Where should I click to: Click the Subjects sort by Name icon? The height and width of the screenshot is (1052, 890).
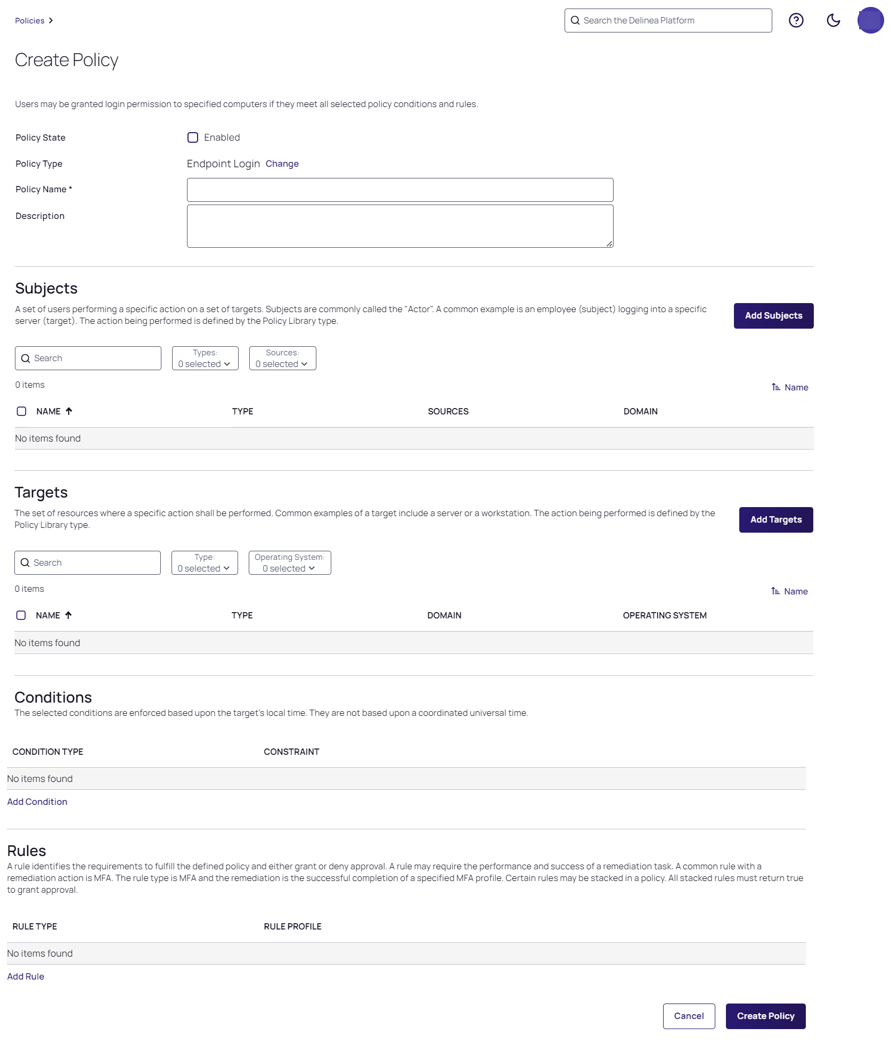point(776,387)
